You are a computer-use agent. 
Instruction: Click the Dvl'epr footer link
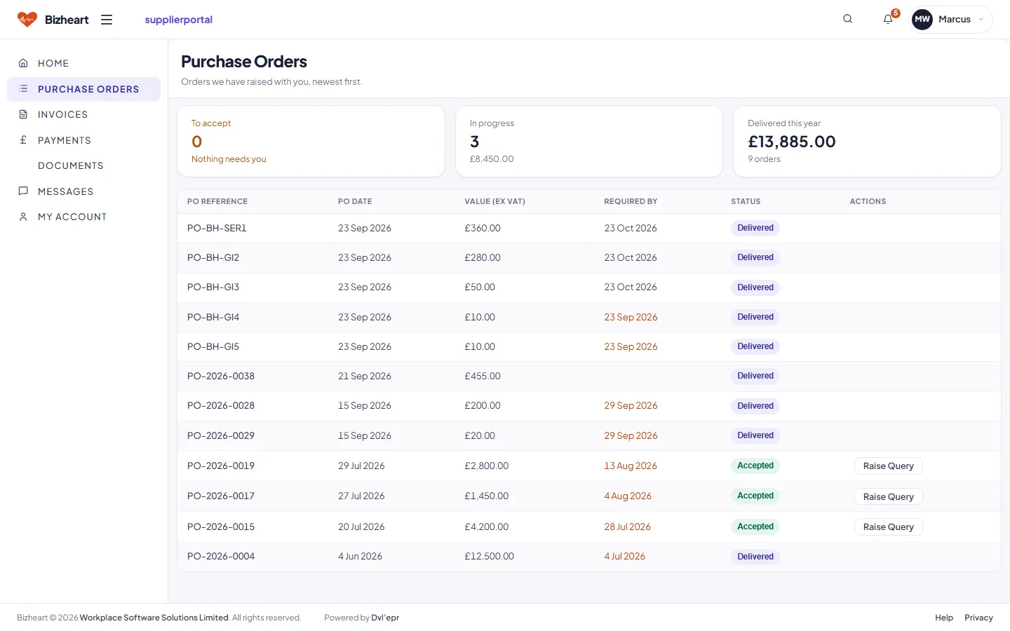(385, 618)
